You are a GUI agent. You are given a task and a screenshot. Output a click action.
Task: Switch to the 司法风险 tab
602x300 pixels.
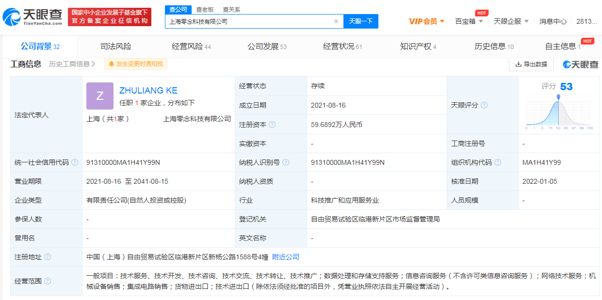[115, 47]
